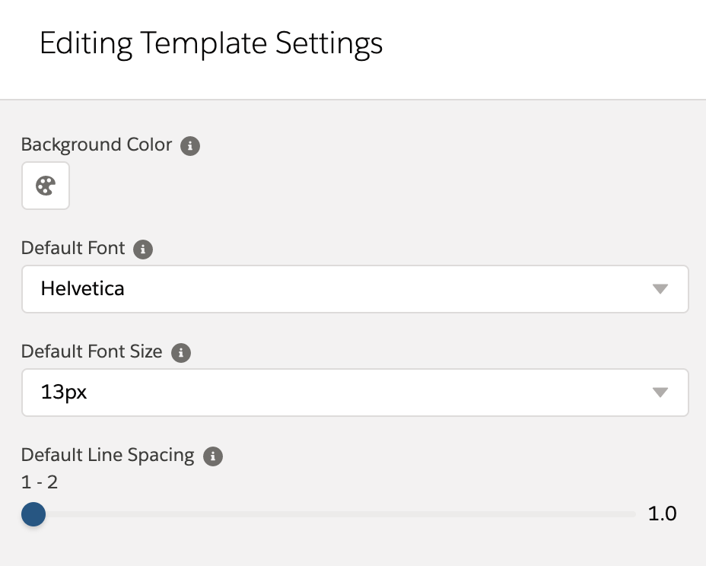Image resolution: width=706 pixels, height=566 pixels.
Task: Click the info icon beside Default Line Spacing
Action: 213,456
